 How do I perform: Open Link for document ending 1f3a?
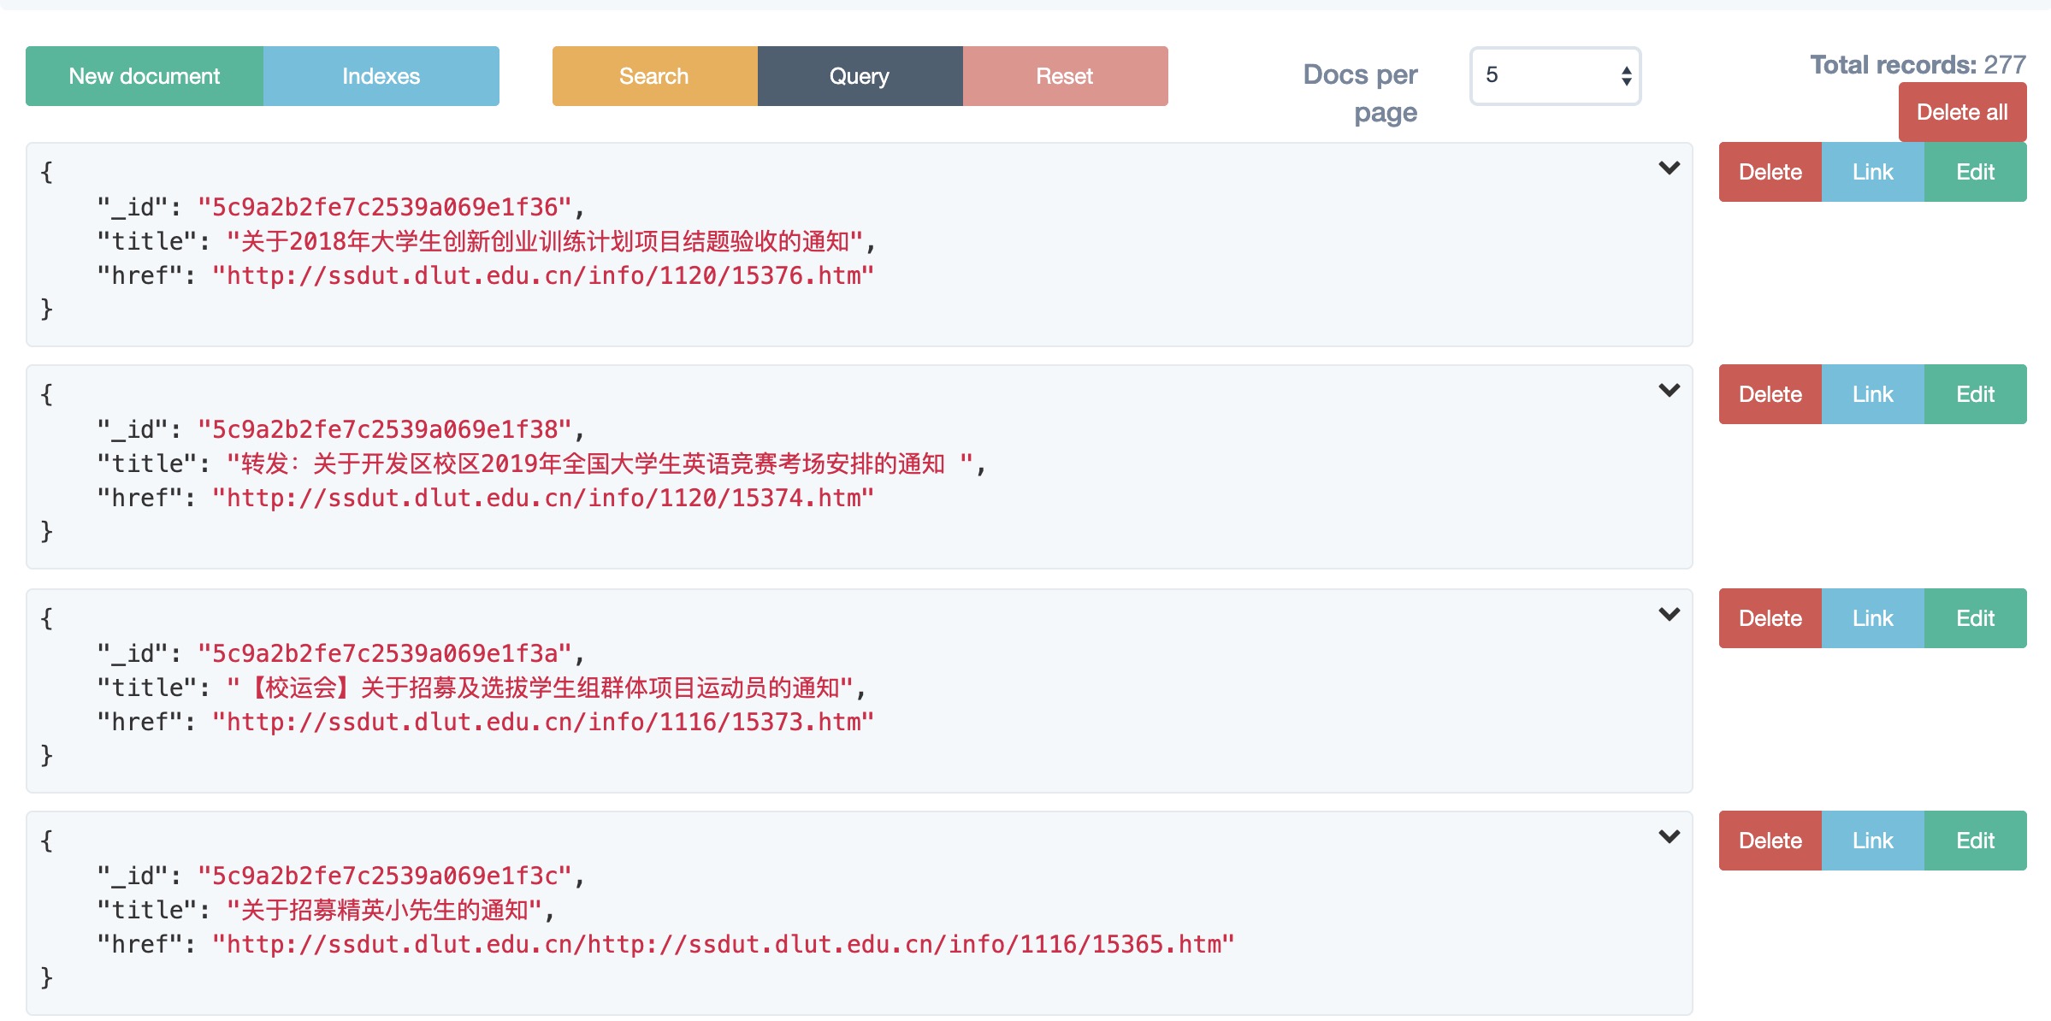[1872, 618]
